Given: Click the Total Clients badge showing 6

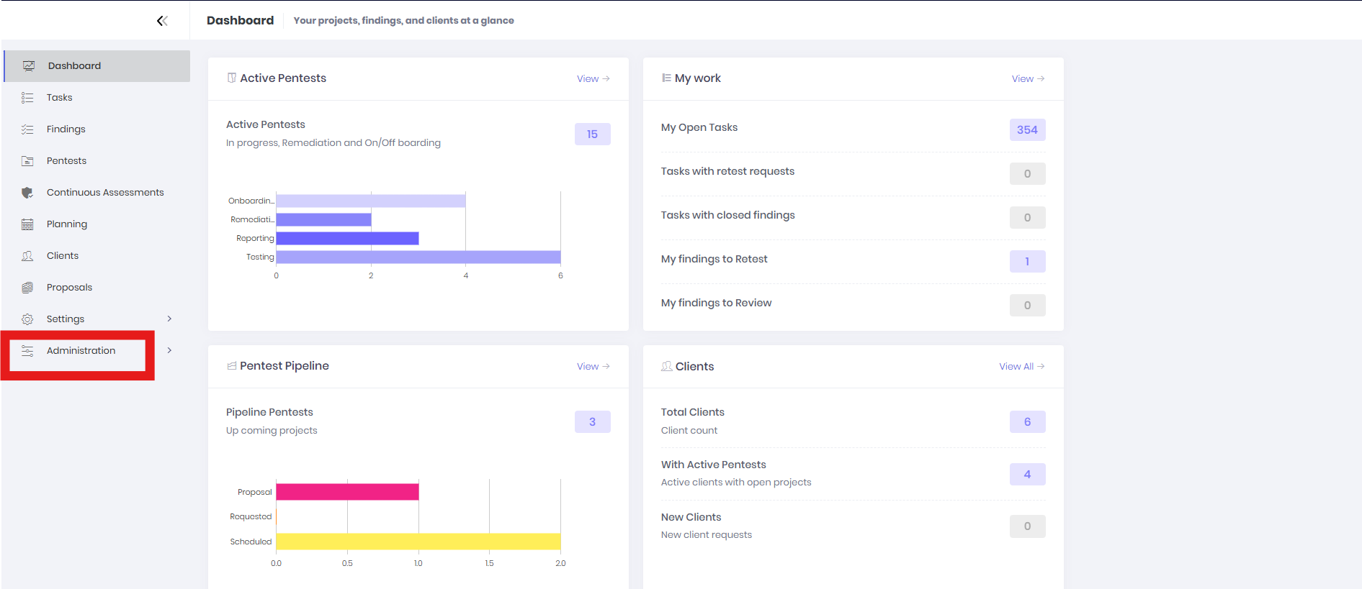Looking at the screenshot, I should pos(1028,422).
